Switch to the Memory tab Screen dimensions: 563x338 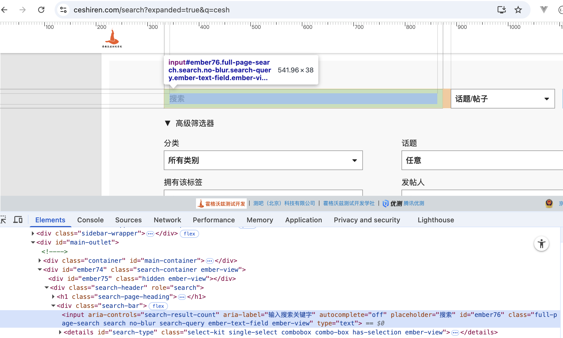coord(260,220)
